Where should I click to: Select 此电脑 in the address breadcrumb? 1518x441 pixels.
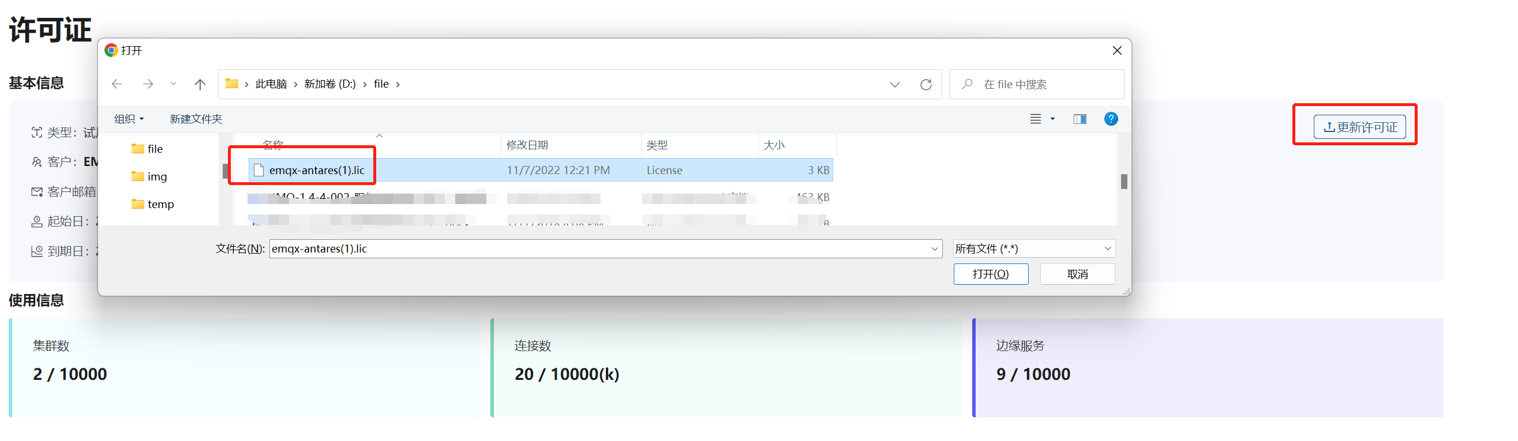click(x=271, y=84)
